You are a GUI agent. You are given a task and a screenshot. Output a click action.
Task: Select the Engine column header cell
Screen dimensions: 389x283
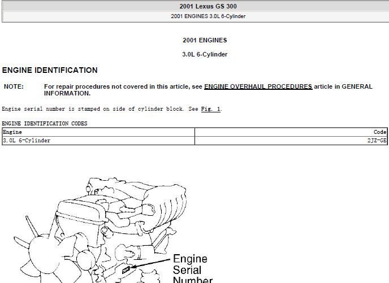(x=98, y=132)
